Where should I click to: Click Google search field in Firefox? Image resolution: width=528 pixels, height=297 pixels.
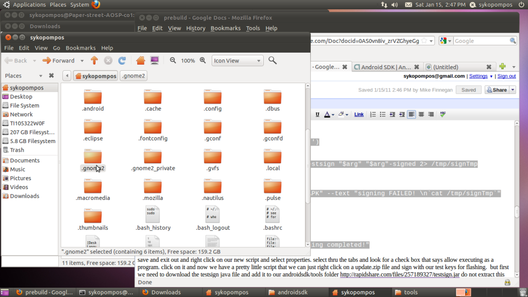[x=481, y=41]
